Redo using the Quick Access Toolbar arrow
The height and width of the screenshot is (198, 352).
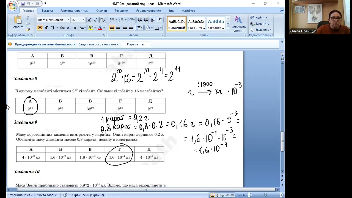37,4
